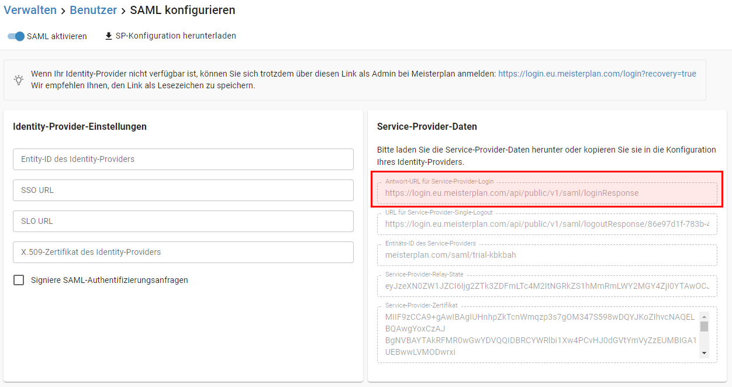The width and height of the screenshot is (732, 387).
Task: Click SP-Konfiguration herunterladen button text
Action: [x=175, y=36]
